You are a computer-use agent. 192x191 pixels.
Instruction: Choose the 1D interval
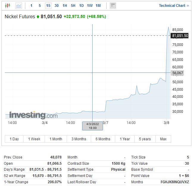point(81,6)
